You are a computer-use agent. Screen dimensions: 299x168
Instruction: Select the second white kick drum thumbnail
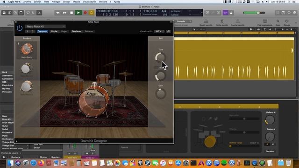(26, 68)
